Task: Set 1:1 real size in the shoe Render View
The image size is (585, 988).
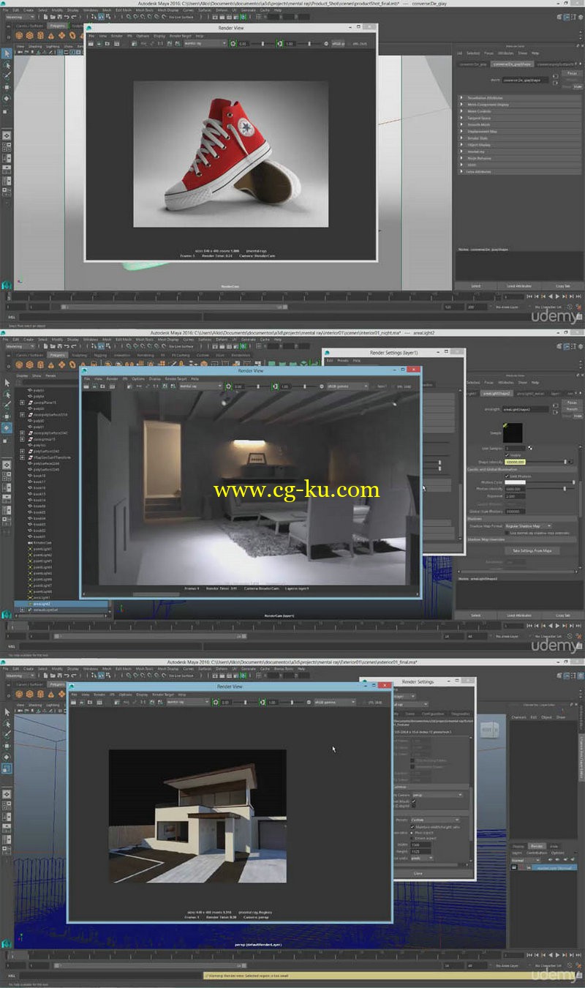Action: [159, 43]
